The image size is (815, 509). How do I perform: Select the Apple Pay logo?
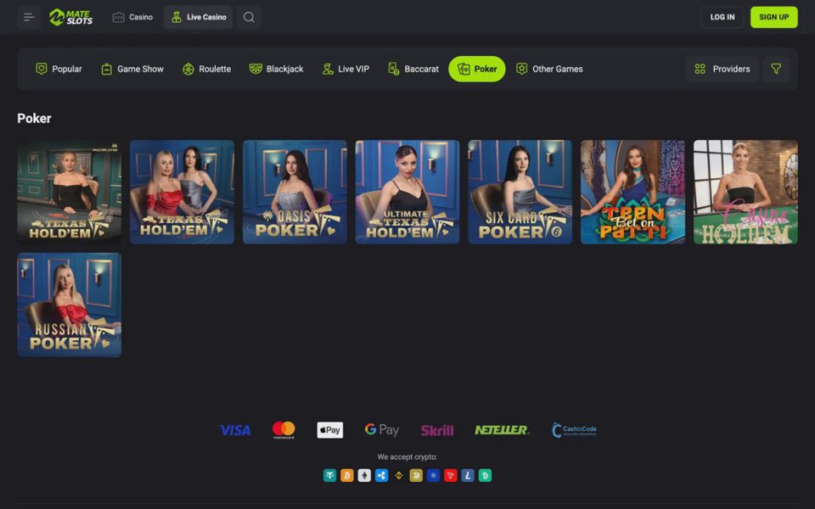pyautogui.click(x=330, y=430)
